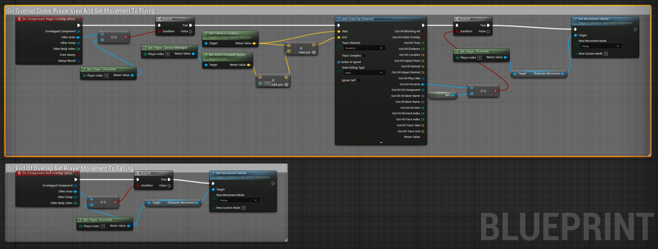Open New Movement Mode dropdown set to Falling
This screenshot has height=249, width=658.
click(x=239, y=200)
